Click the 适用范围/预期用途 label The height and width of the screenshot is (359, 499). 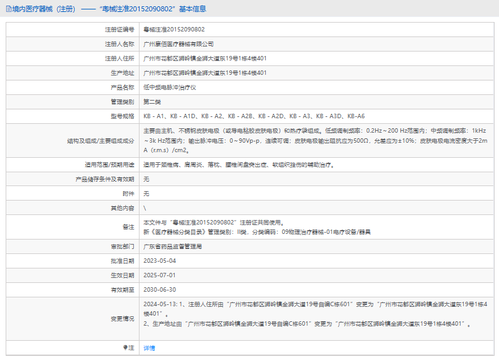coord(109,165)
